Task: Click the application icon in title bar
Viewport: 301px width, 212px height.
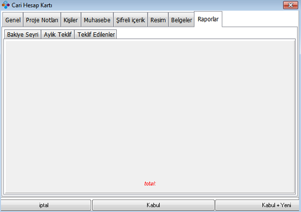Action: [x=5, y=5]
